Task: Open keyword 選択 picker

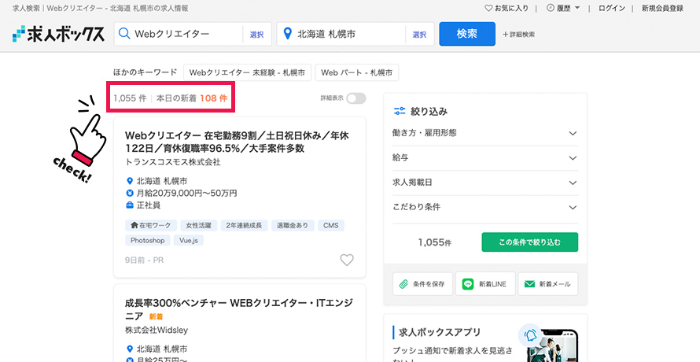Action: pos(256,35)
